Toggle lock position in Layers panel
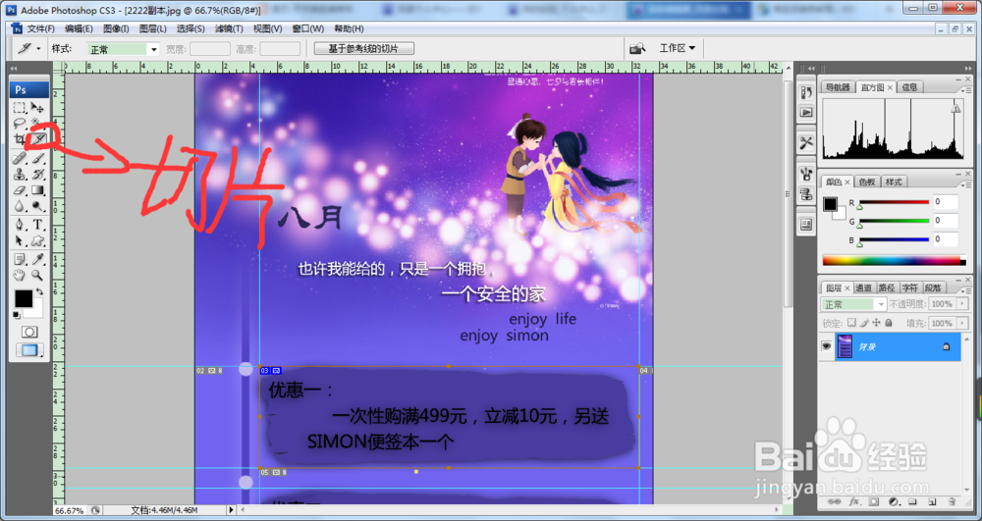Screen dimensions: 982x521 [x=876, y=323]
